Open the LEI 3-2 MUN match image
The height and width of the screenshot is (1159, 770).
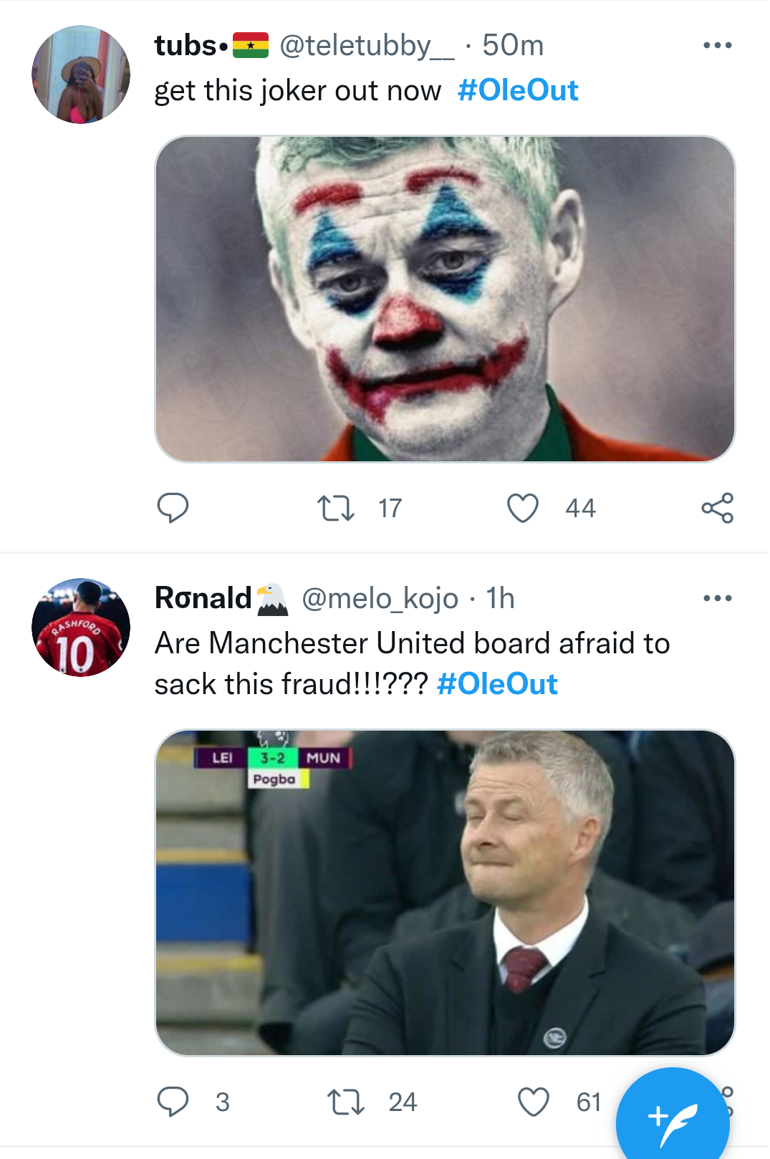445,893
